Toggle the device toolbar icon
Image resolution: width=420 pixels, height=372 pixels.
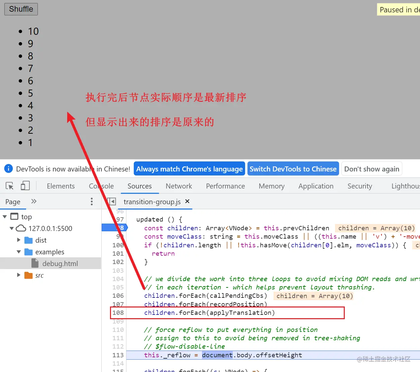tap(25, 186)
